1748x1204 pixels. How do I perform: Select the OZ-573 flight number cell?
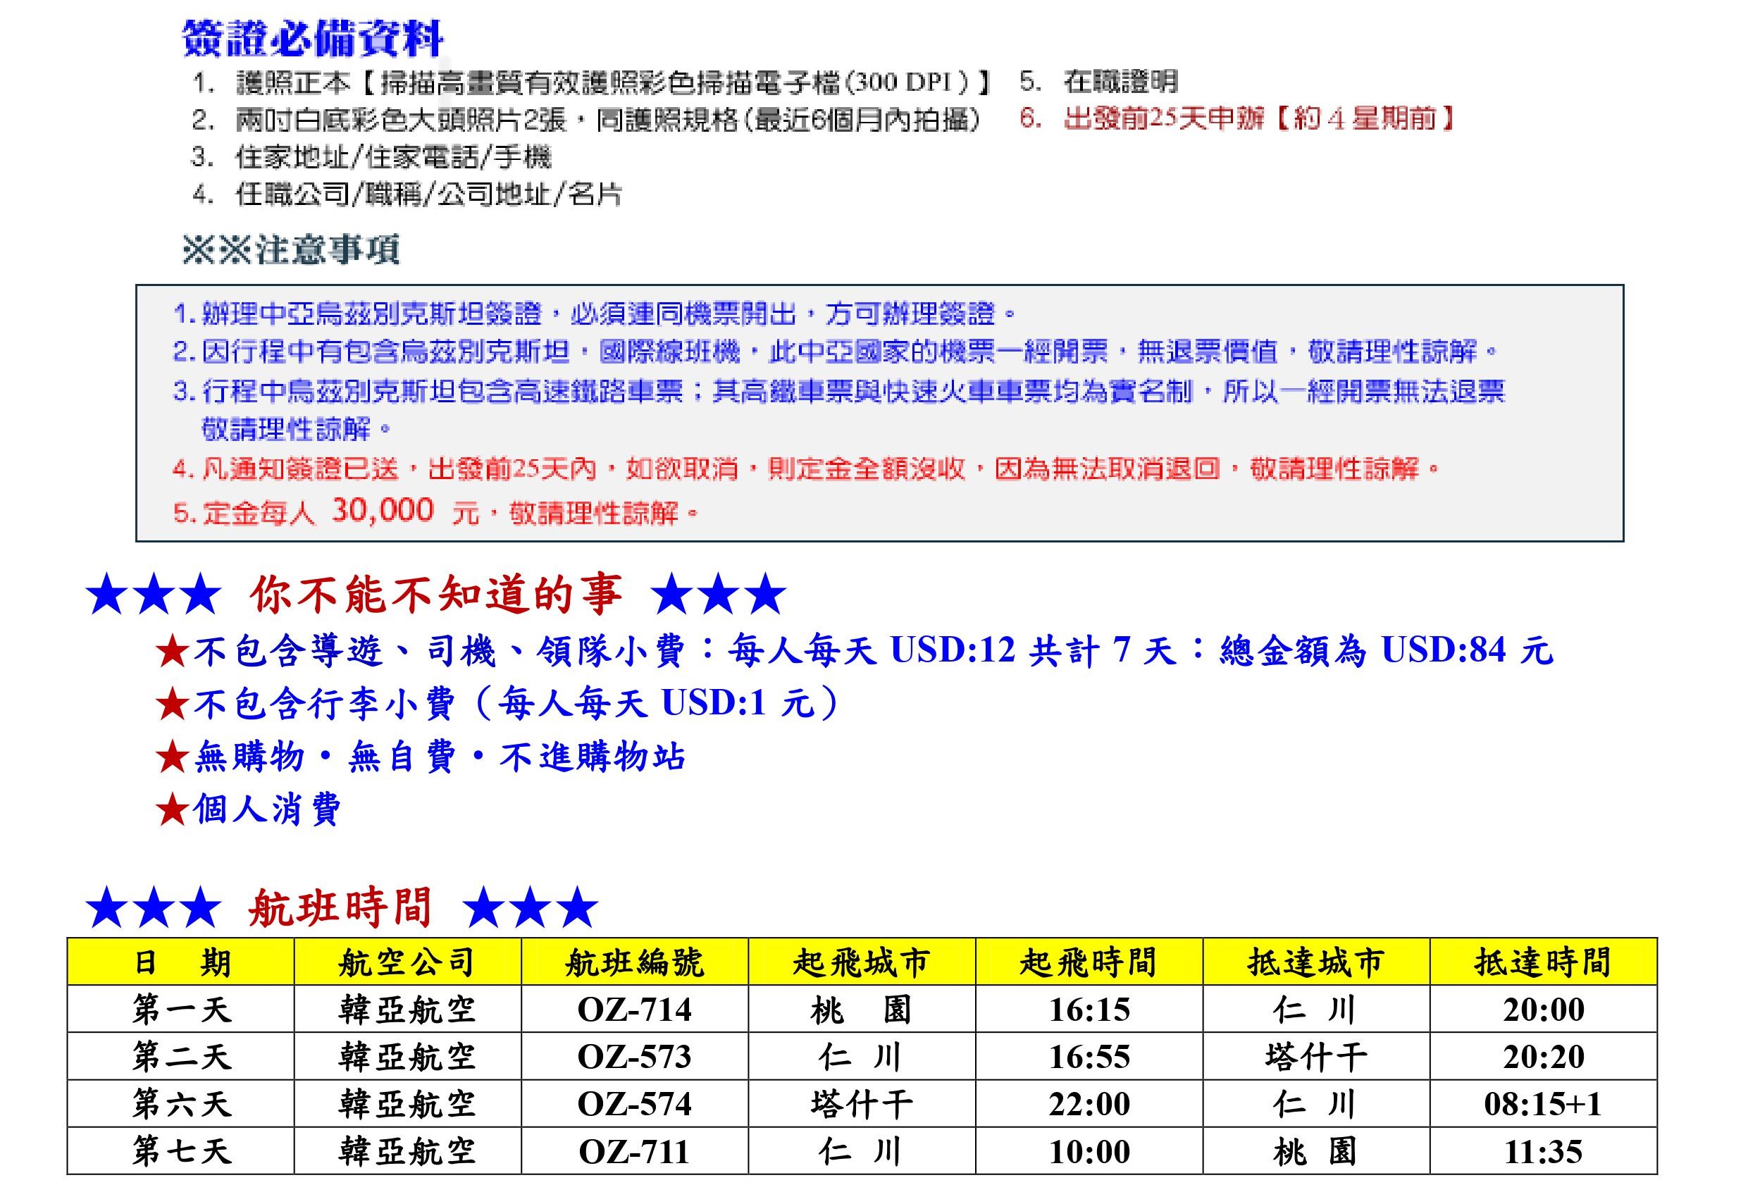coord(635,1057)
